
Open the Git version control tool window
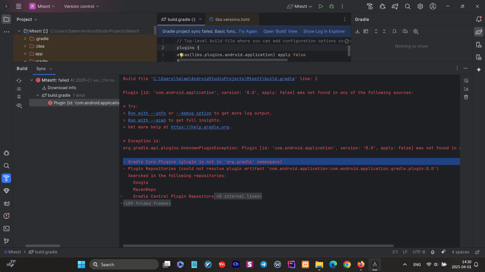pos(7,241)
